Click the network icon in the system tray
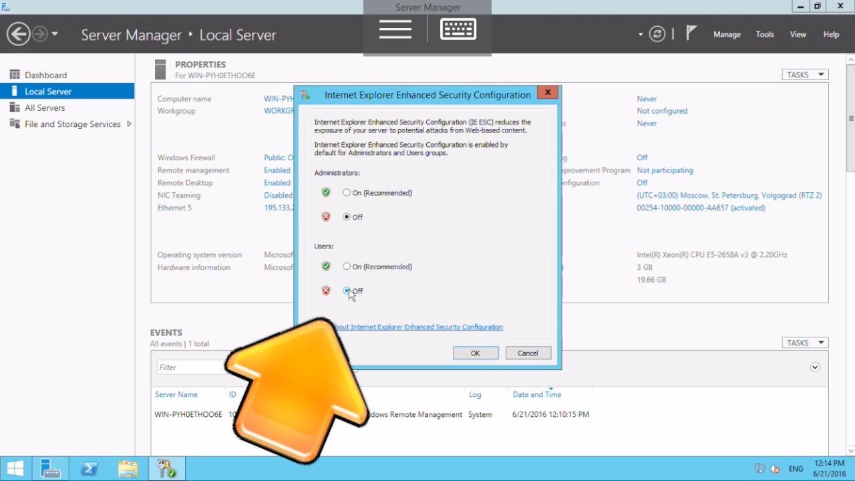Image resolution: width=855 pixels, height=481 pixels. 759,469
